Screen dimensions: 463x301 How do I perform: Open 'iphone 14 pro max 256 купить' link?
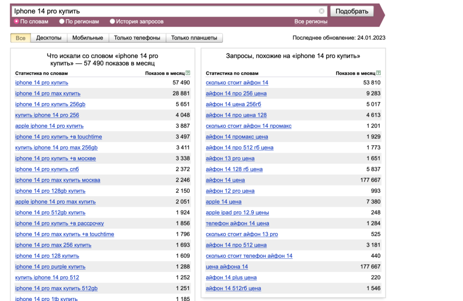(x=53, y=245)
